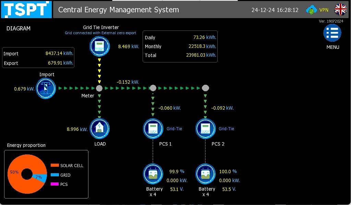This screenshot has width=351, height=205.
Task: Click the Meter node dot
Action: pos(99,88)
